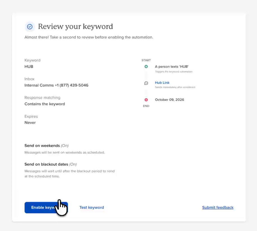Click the end date 'October 09, 2026'
The image size is (257, 231).
point(170,100)
